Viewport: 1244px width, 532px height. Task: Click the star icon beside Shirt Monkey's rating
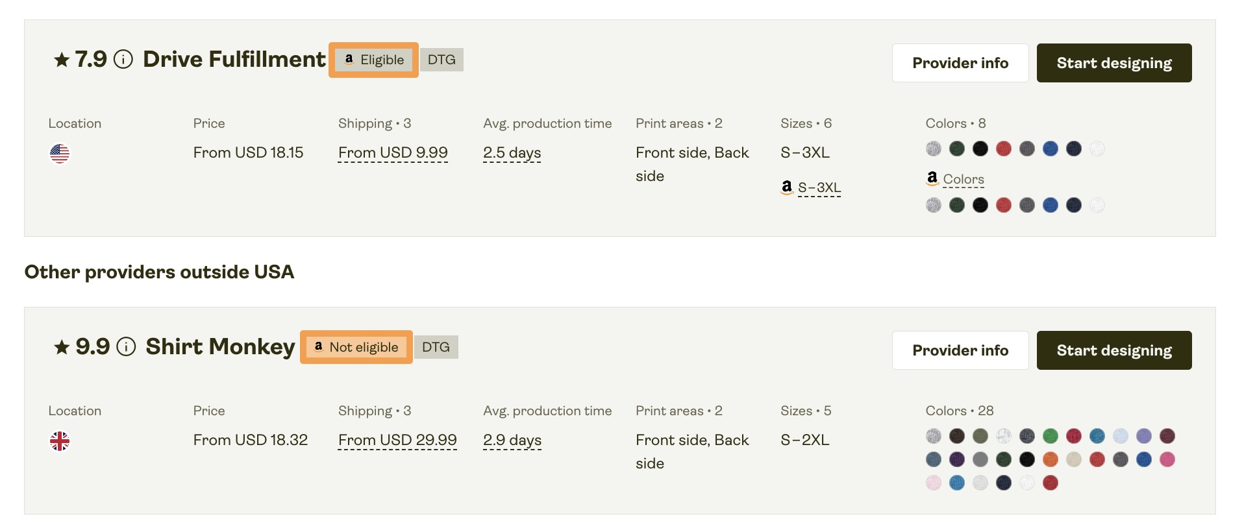[x=60, y=348]
